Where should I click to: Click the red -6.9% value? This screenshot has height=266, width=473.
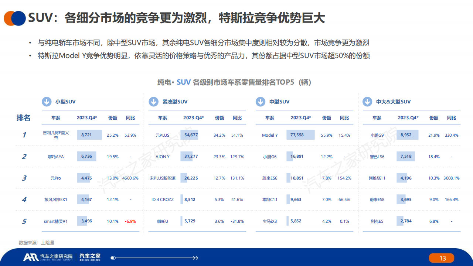(130, 221)
